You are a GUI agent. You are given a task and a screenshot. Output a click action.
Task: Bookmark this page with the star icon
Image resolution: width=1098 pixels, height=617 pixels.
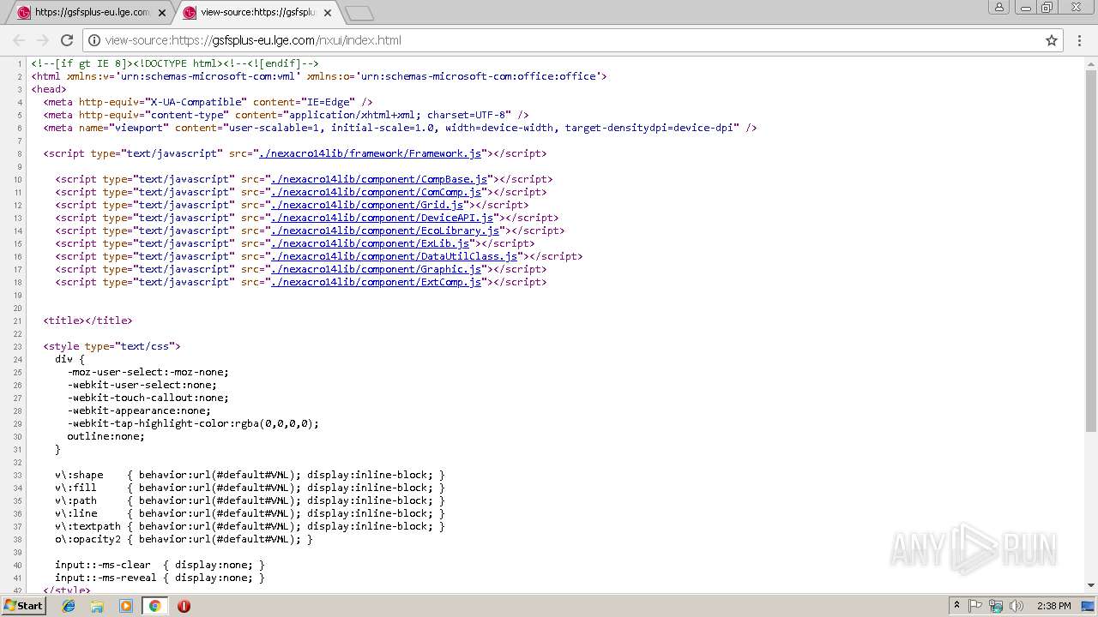[x=1052, y=40]
